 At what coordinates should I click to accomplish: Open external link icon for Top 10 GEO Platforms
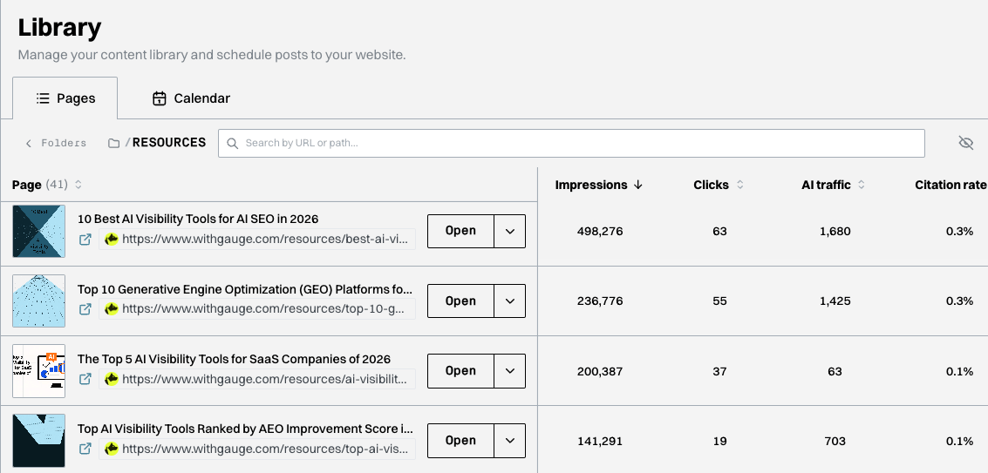pyautogui.click(x=85, y=309)
